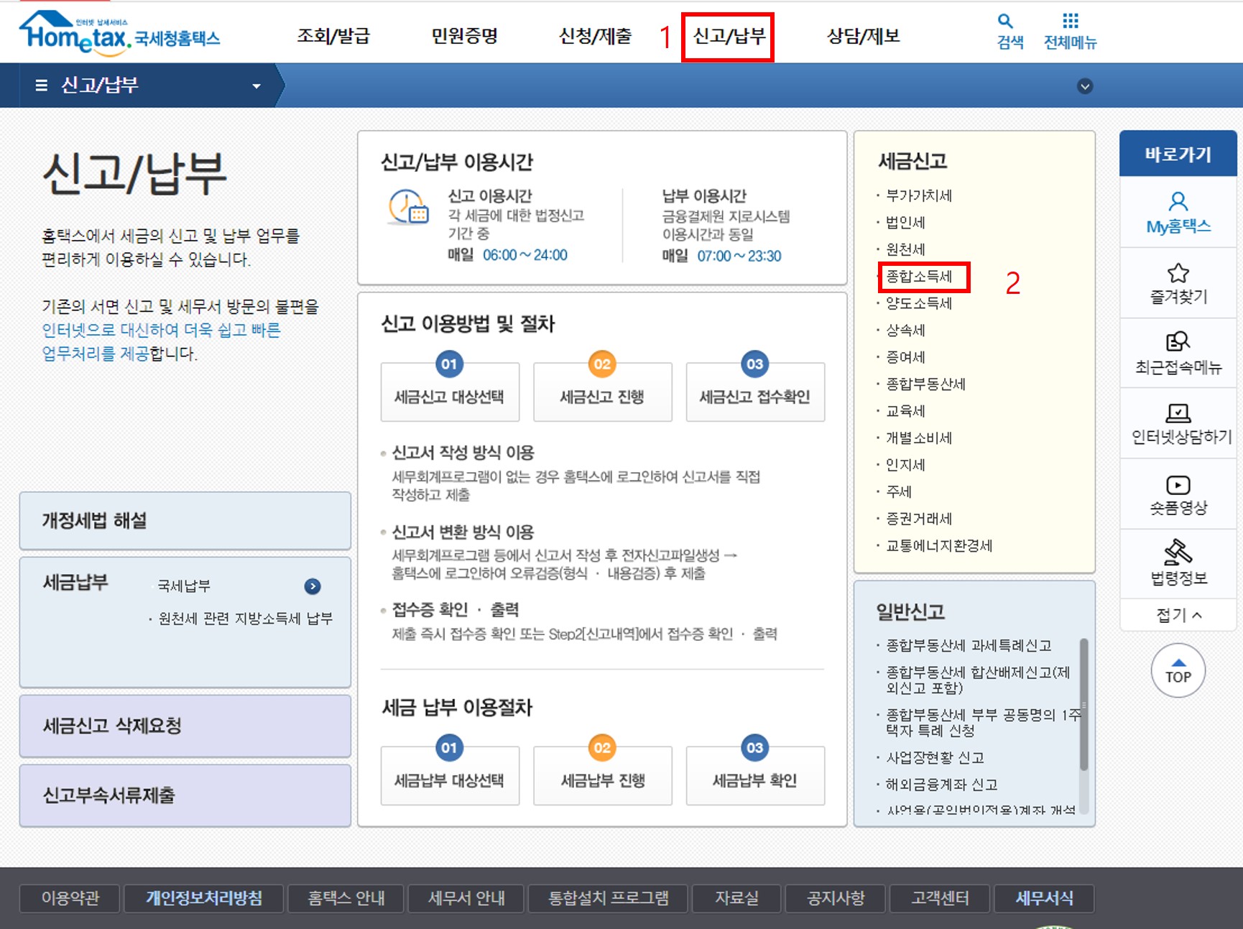Click step 02 세금납부 진행

click(x=603, y=776)
